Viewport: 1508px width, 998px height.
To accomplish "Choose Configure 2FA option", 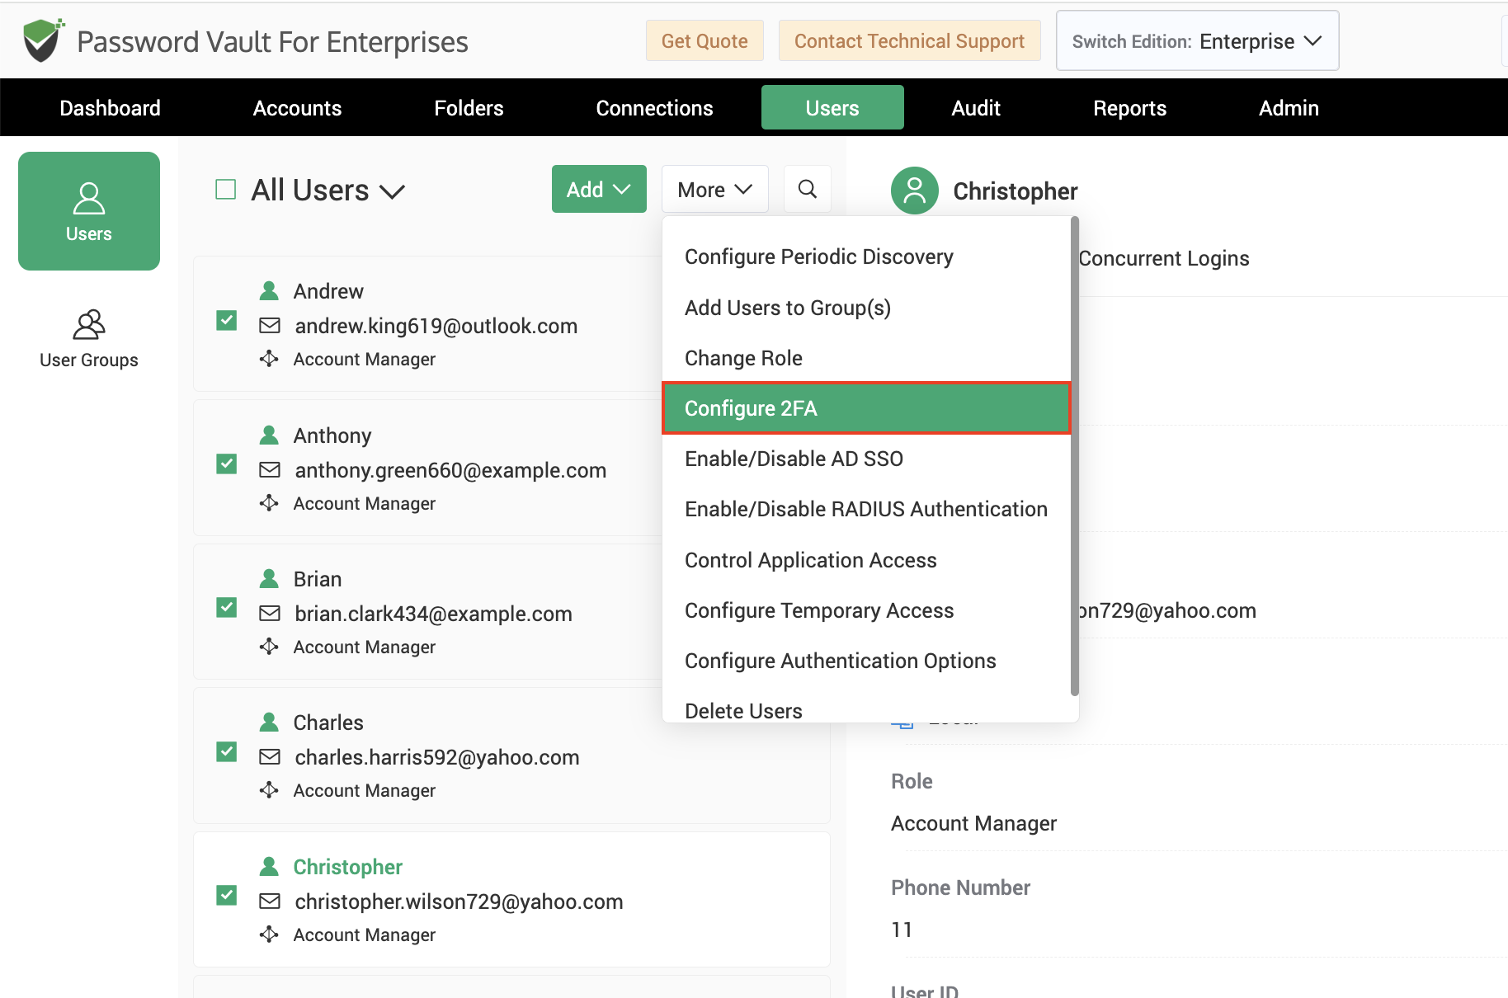I will pyautogui.click(x=866, y=408).
